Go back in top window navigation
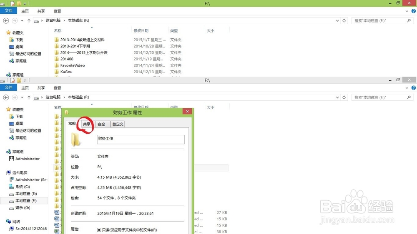 coord(6,20)
